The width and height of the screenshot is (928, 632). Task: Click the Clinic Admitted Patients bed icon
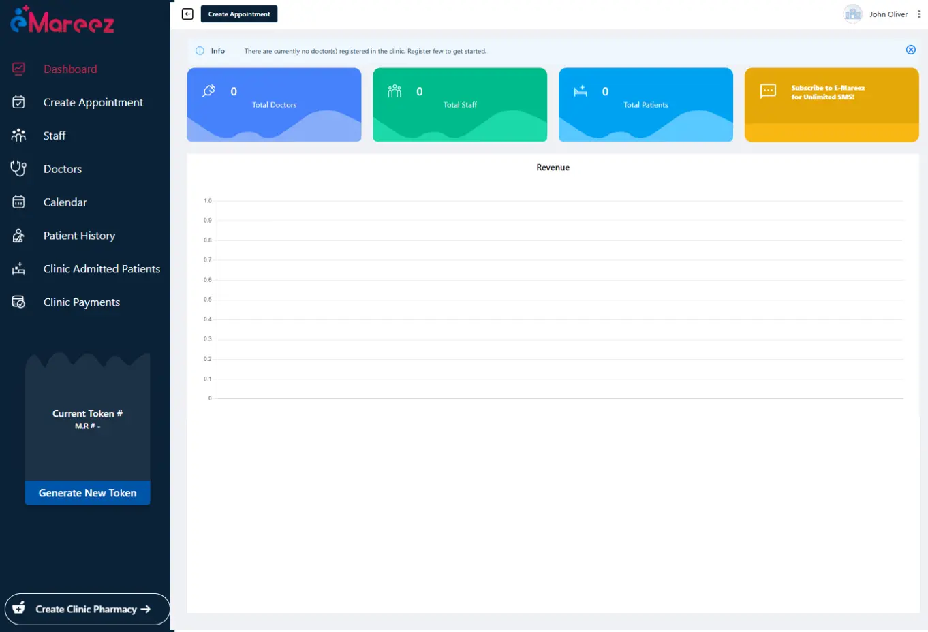[18, 269]
